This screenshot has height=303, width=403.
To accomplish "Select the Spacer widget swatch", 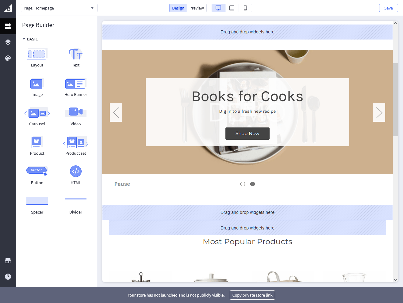I will 37,201.
